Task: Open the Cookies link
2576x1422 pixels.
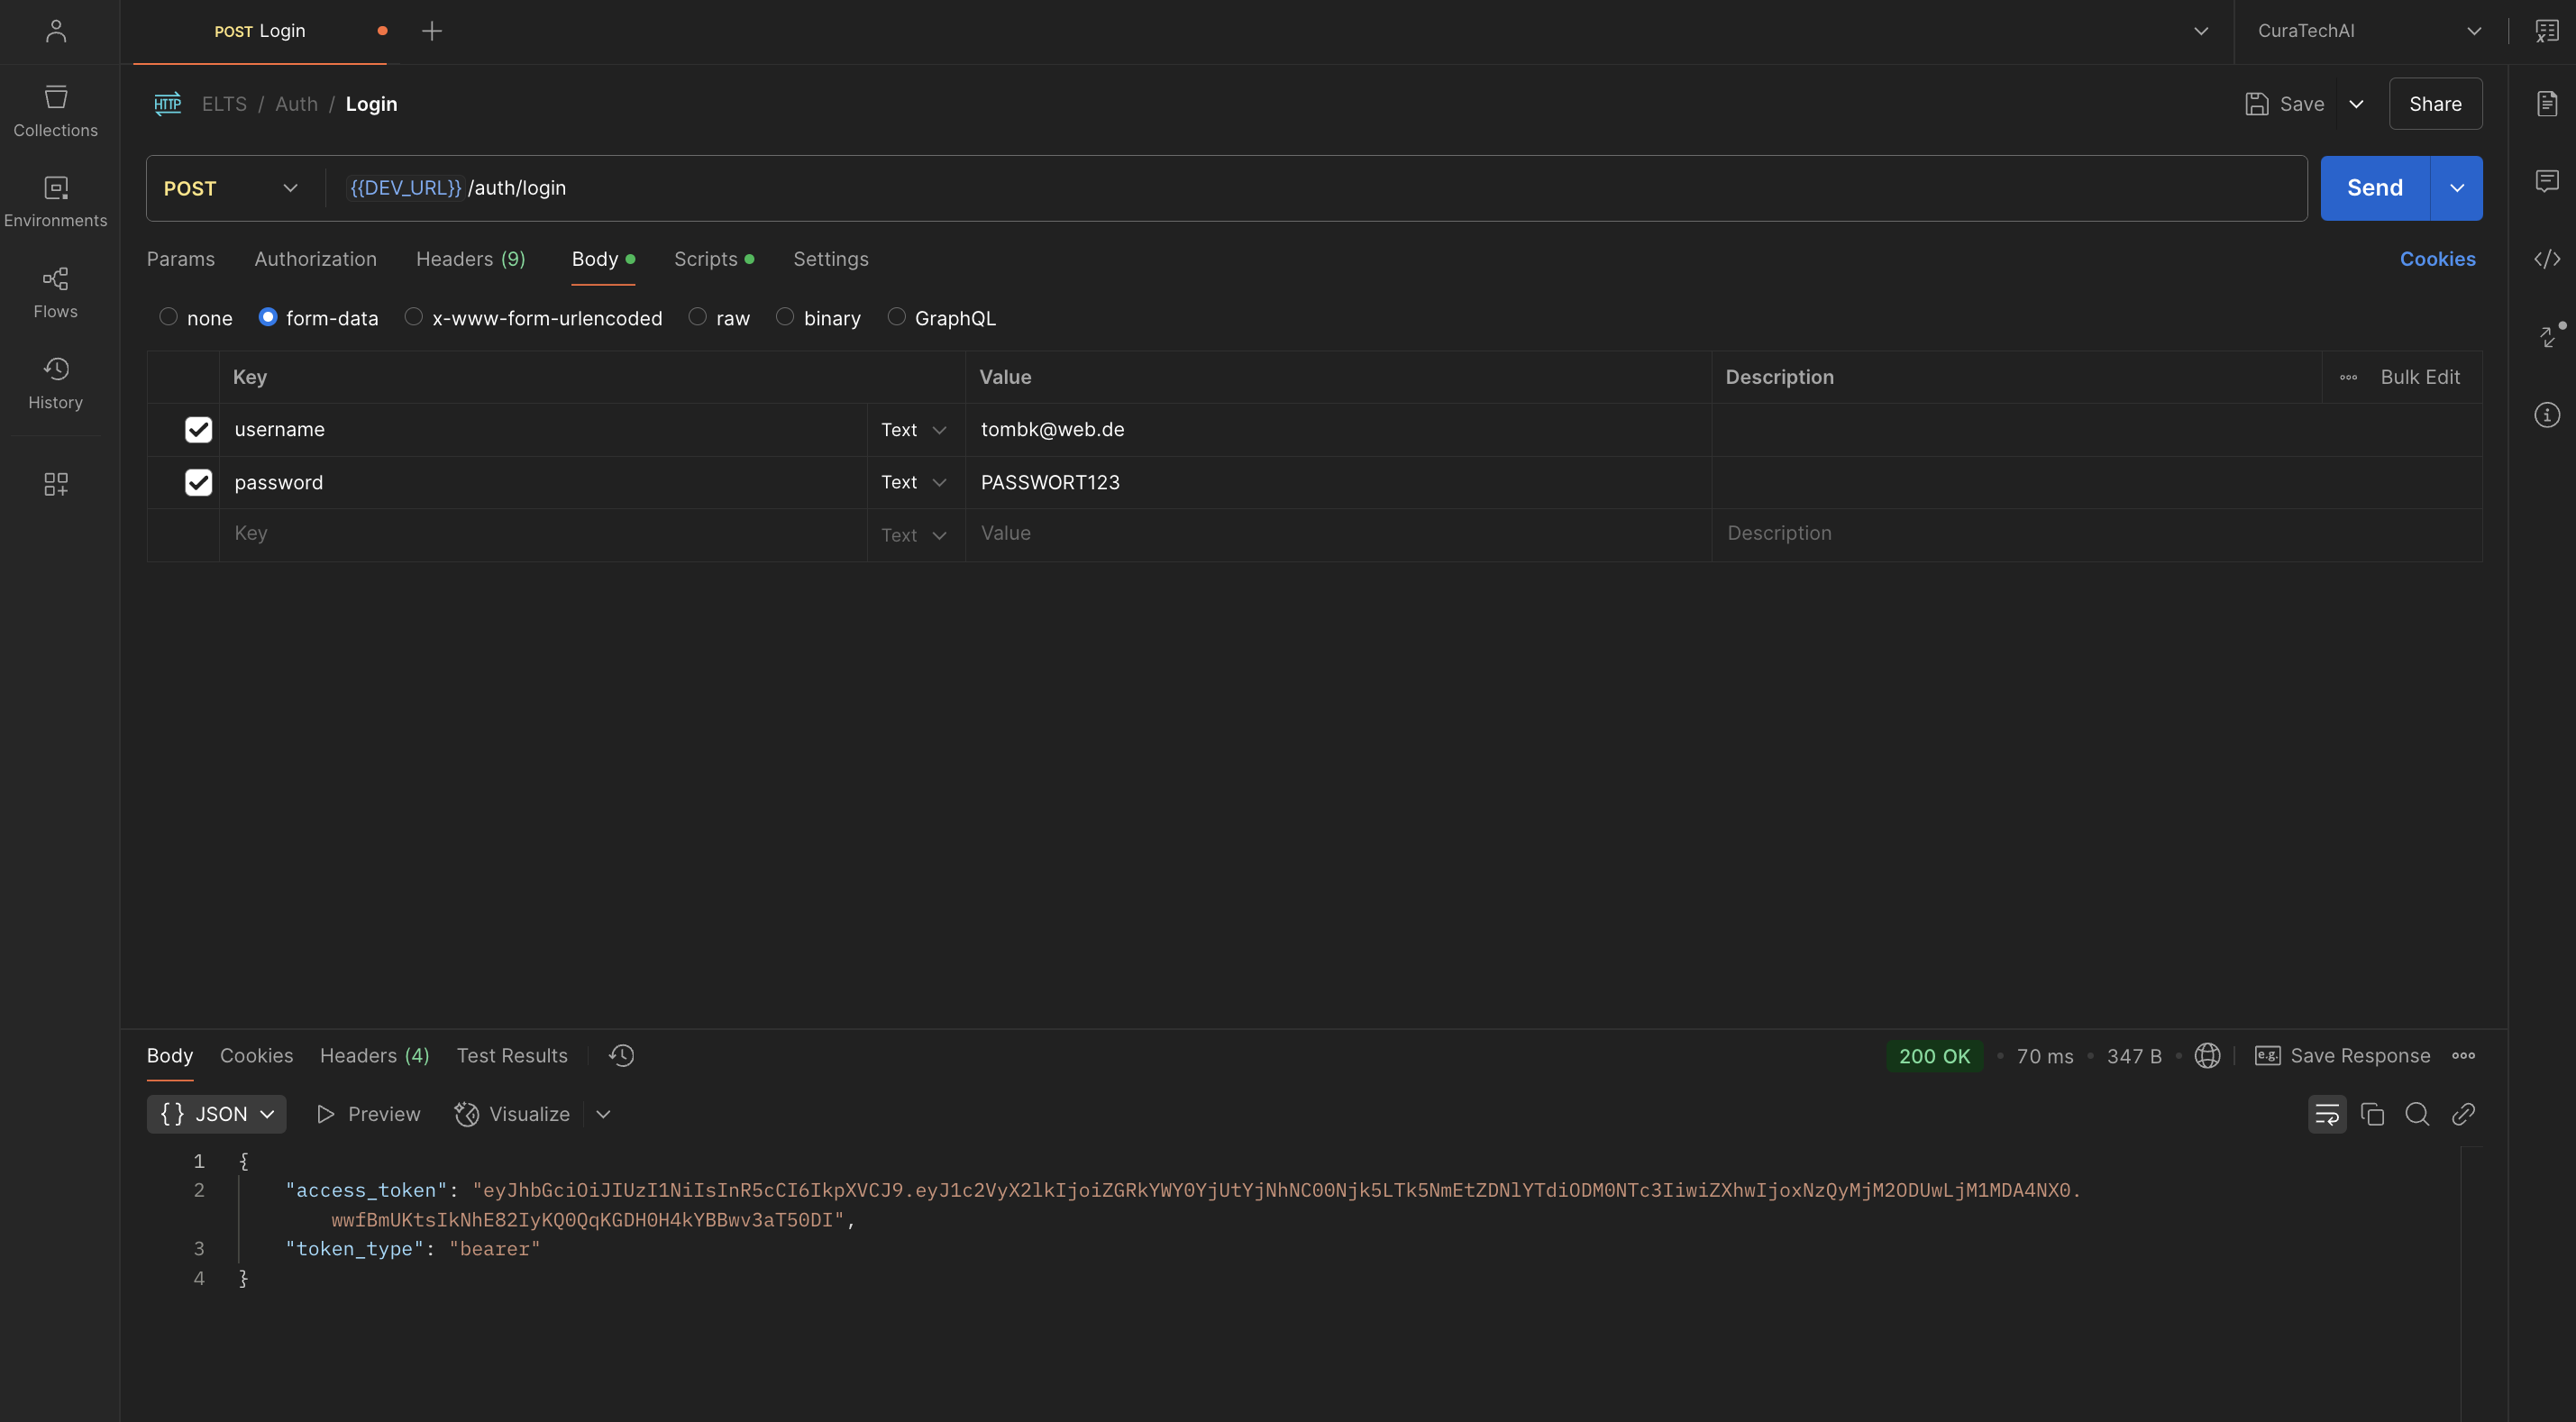Action: 2438,259
